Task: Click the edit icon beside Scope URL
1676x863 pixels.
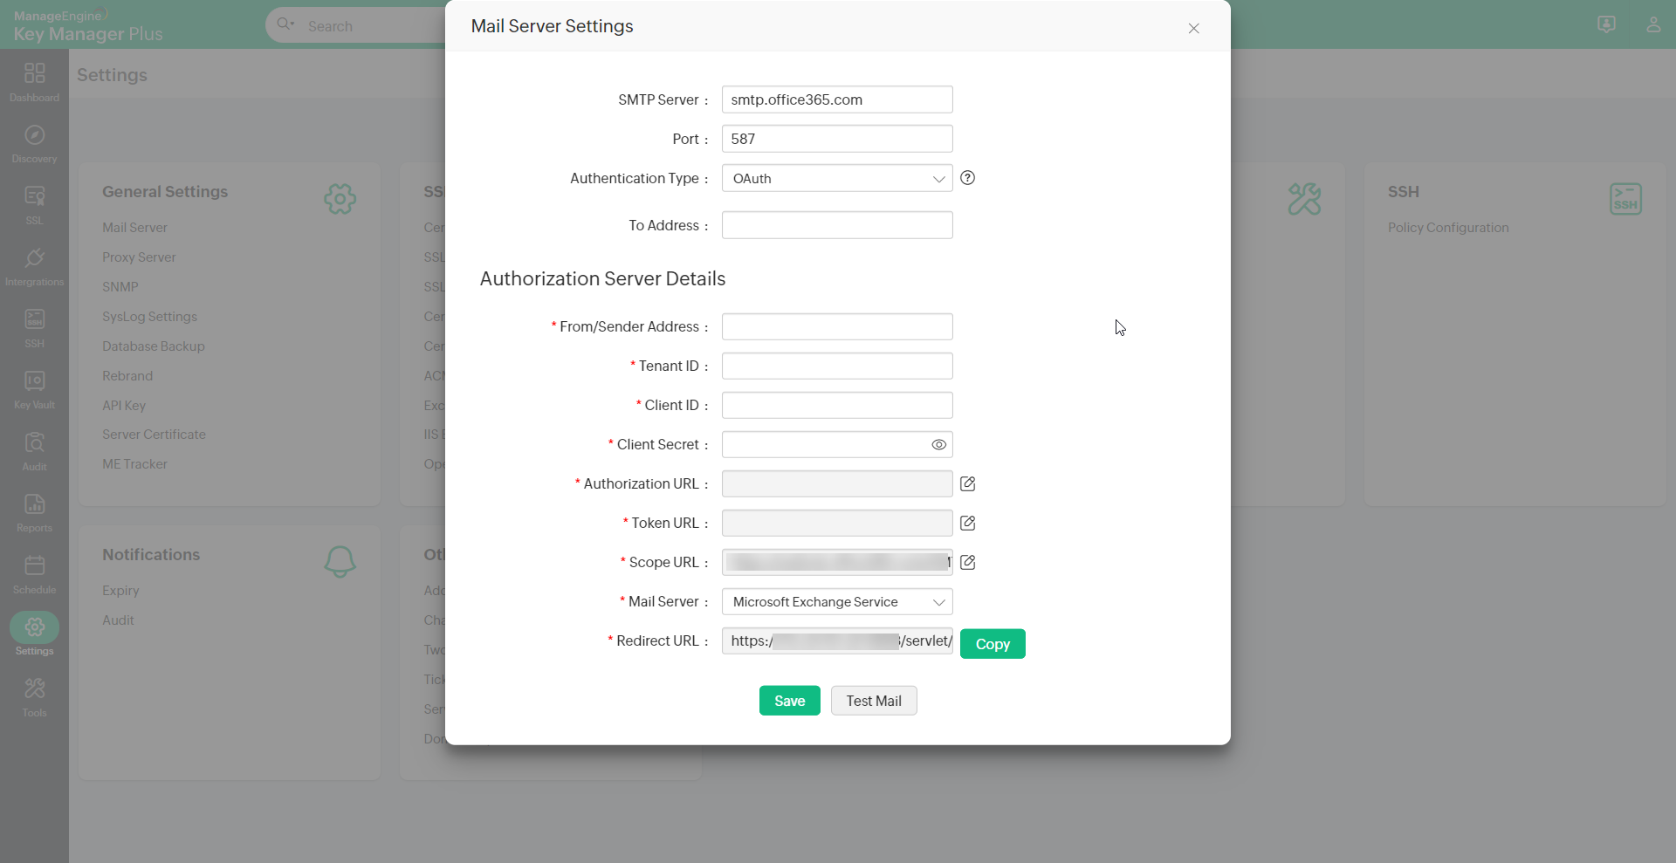Action: click(967, 562)
